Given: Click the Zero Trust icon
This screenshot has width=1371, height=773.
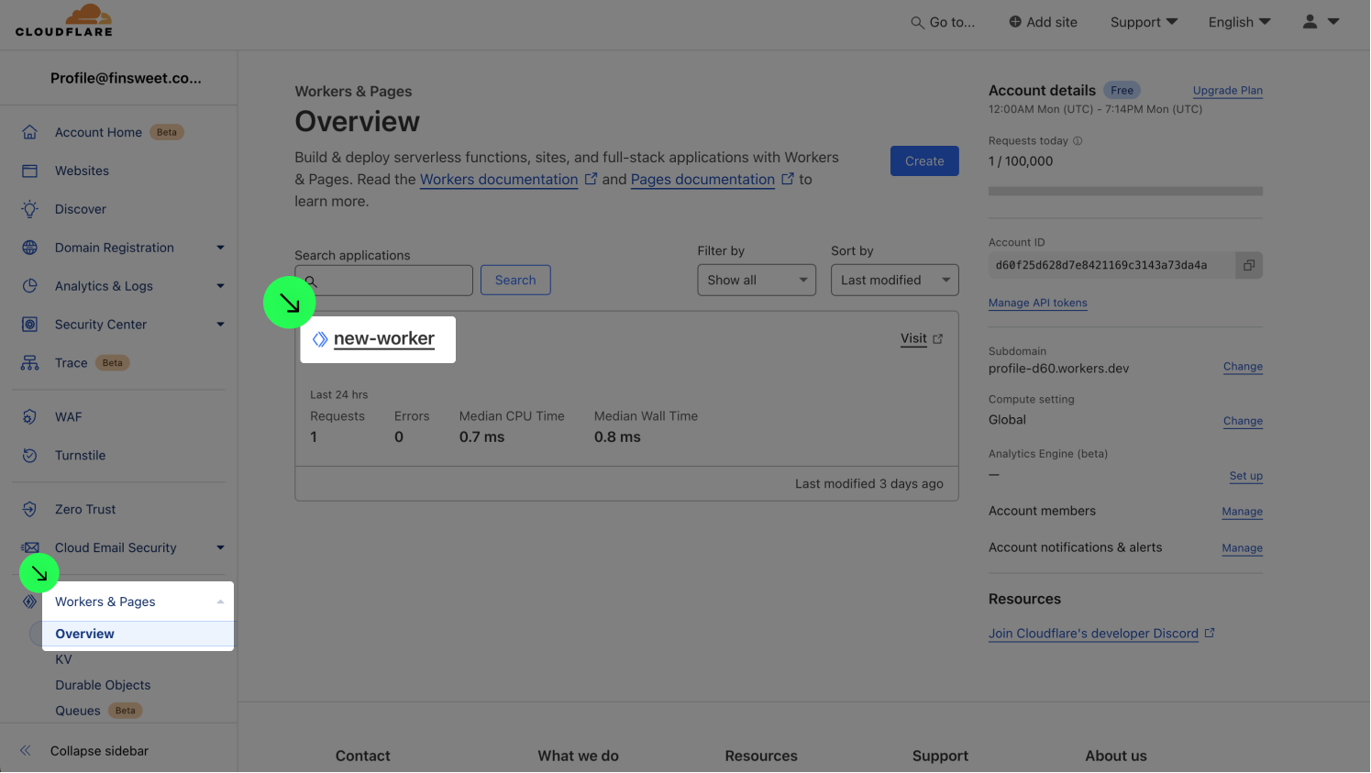Looking at the screenshot, I should [x=29, y=510].
